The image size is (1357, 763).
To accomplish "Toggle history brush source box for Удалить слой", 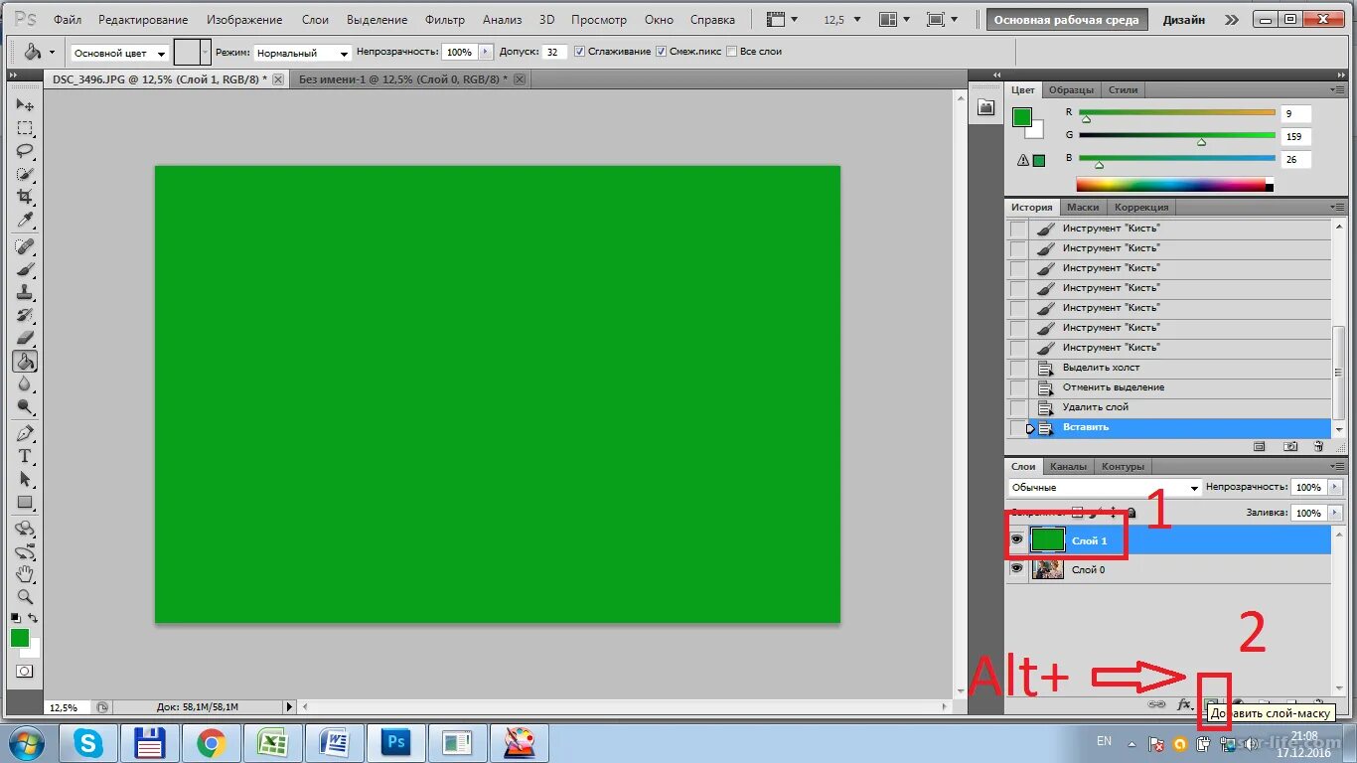I will [1018, 407].
